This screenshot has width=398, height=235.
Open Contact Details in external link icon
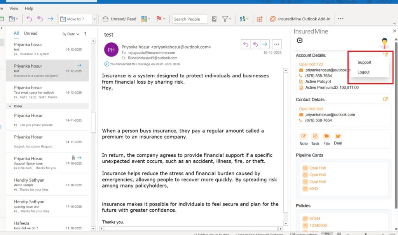tap(385, 99)
